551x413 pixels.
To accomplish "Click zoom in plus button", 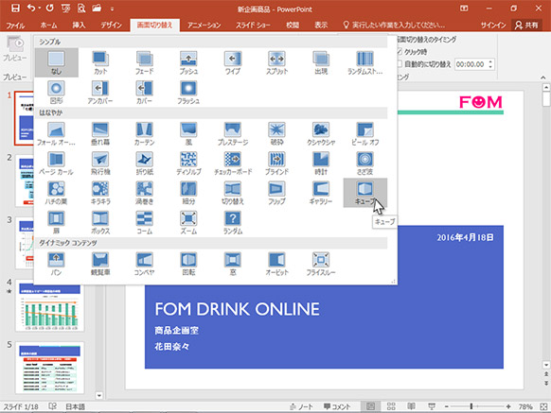I will tap(508, 406).
